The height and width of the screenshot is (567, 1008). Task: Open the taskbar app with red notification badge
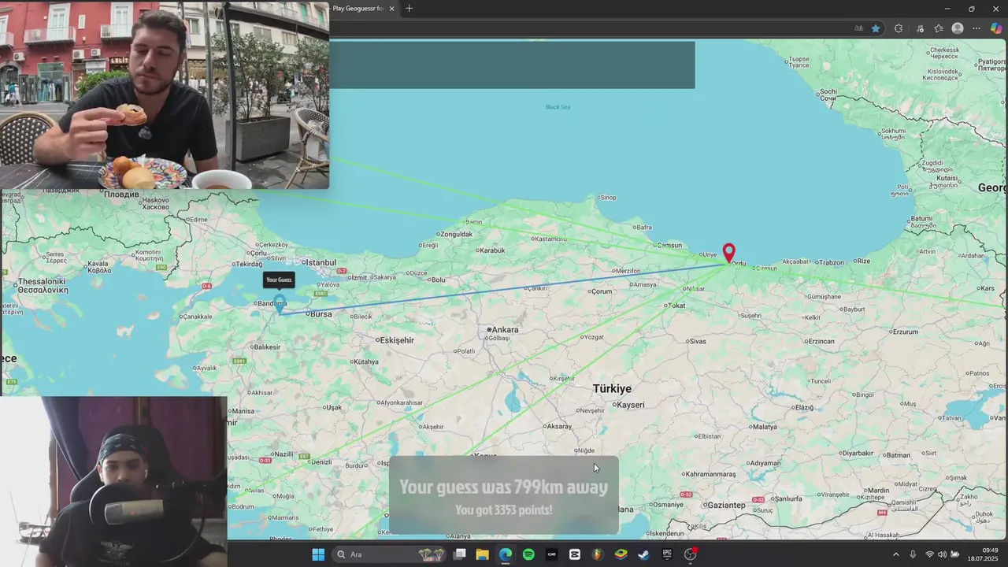pyautogui.click(x=691, y=554)
